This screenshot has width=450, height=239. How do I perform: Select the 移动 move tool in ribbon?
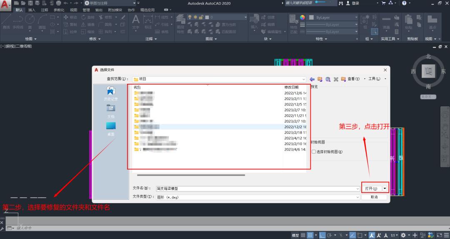pos(70,17)
